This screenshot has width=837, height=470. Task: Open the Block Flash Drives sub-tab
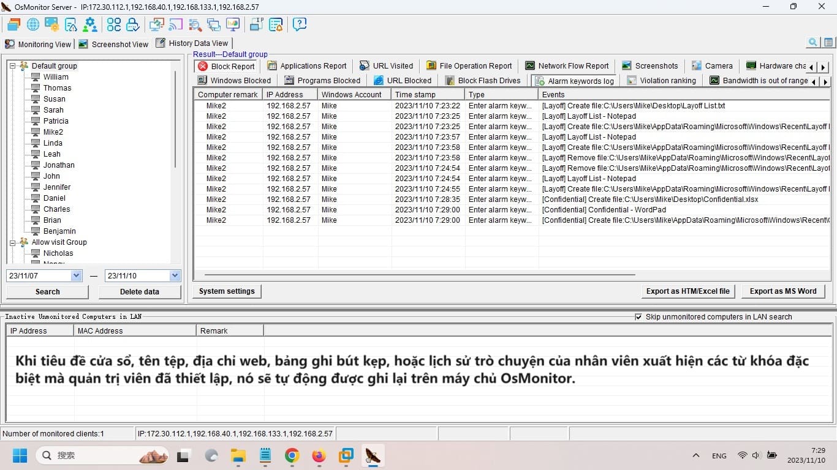483,81
